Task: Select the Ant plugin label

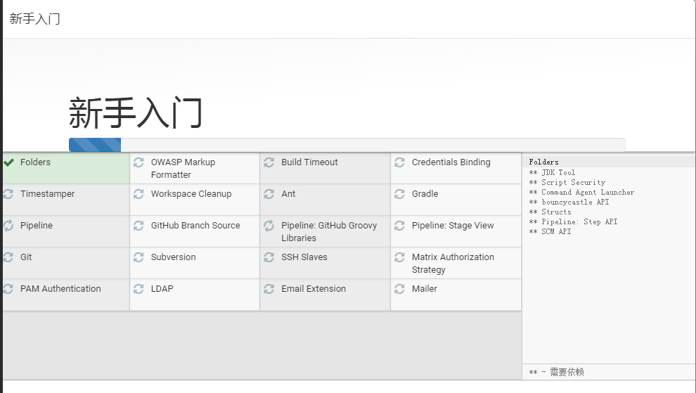Action: point(288,193)
